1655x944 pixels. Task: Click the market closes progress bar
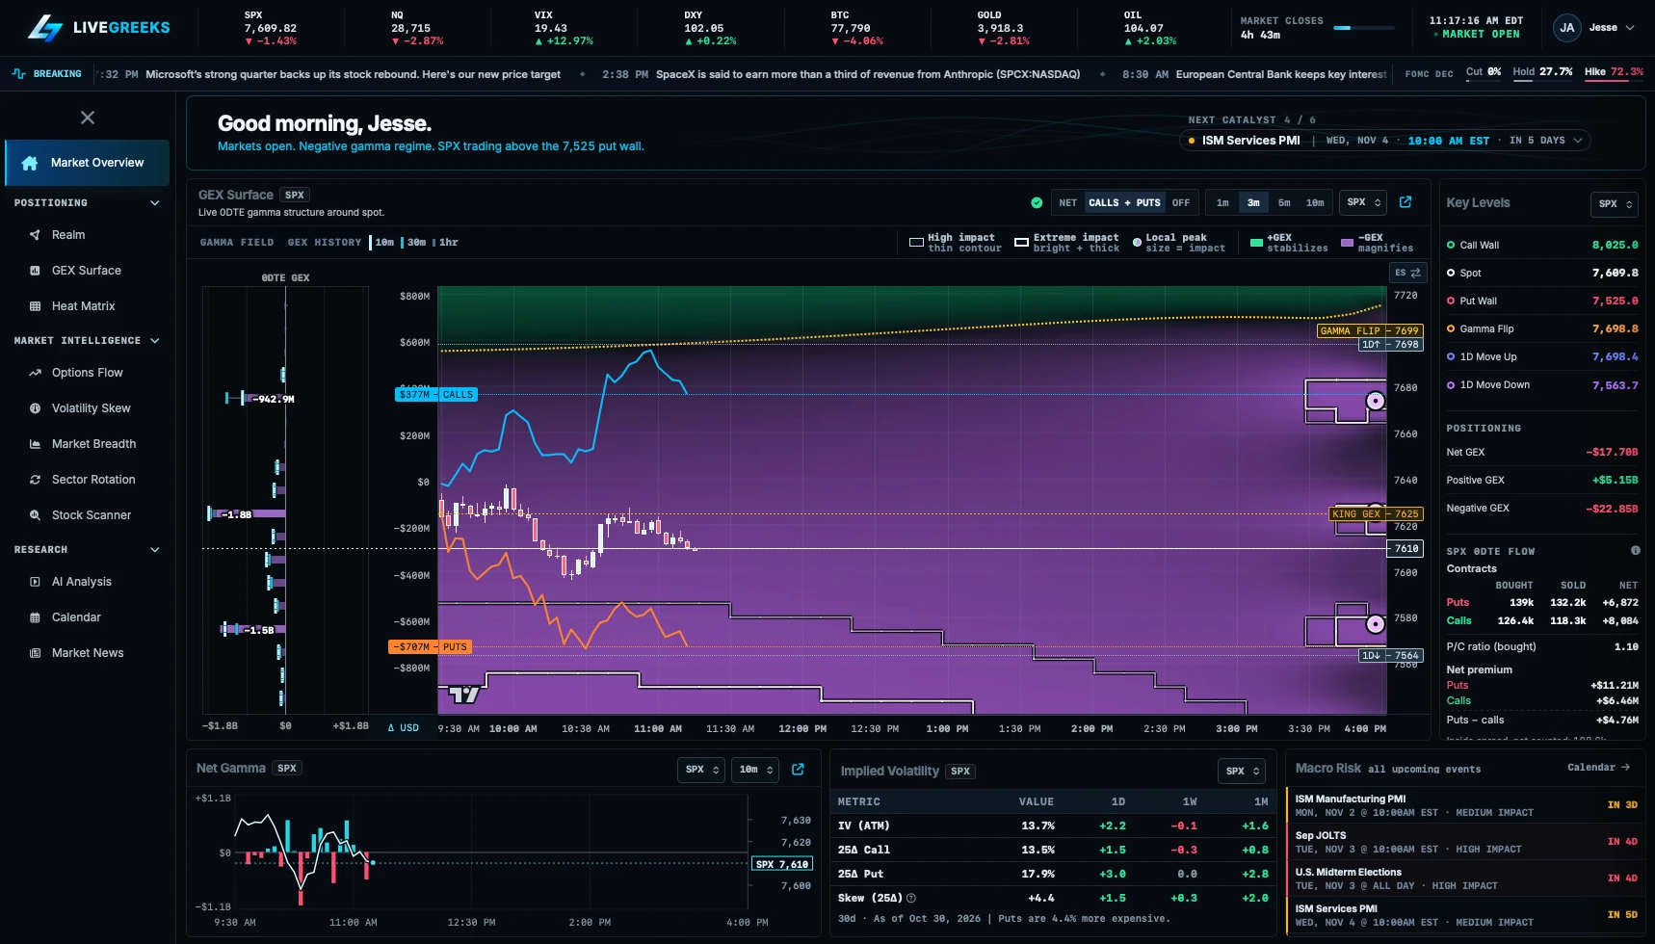coord(1364,28)
